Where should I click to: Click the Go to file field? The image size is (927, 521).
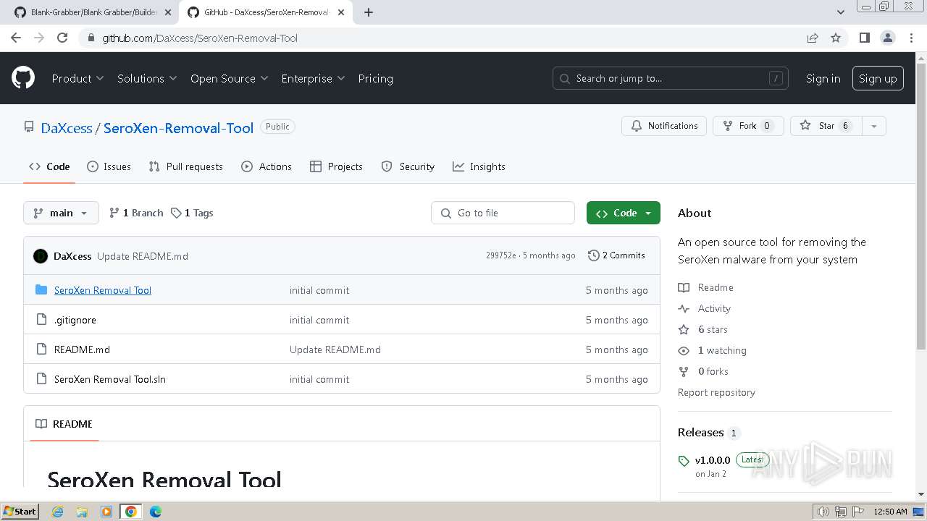(503, 213)
